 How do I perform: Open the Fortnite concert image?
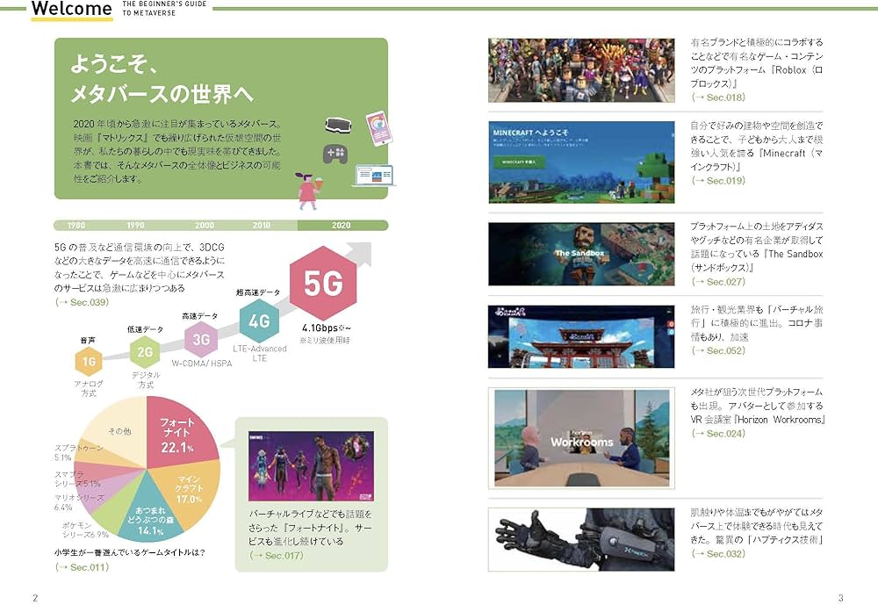[311, 466]
